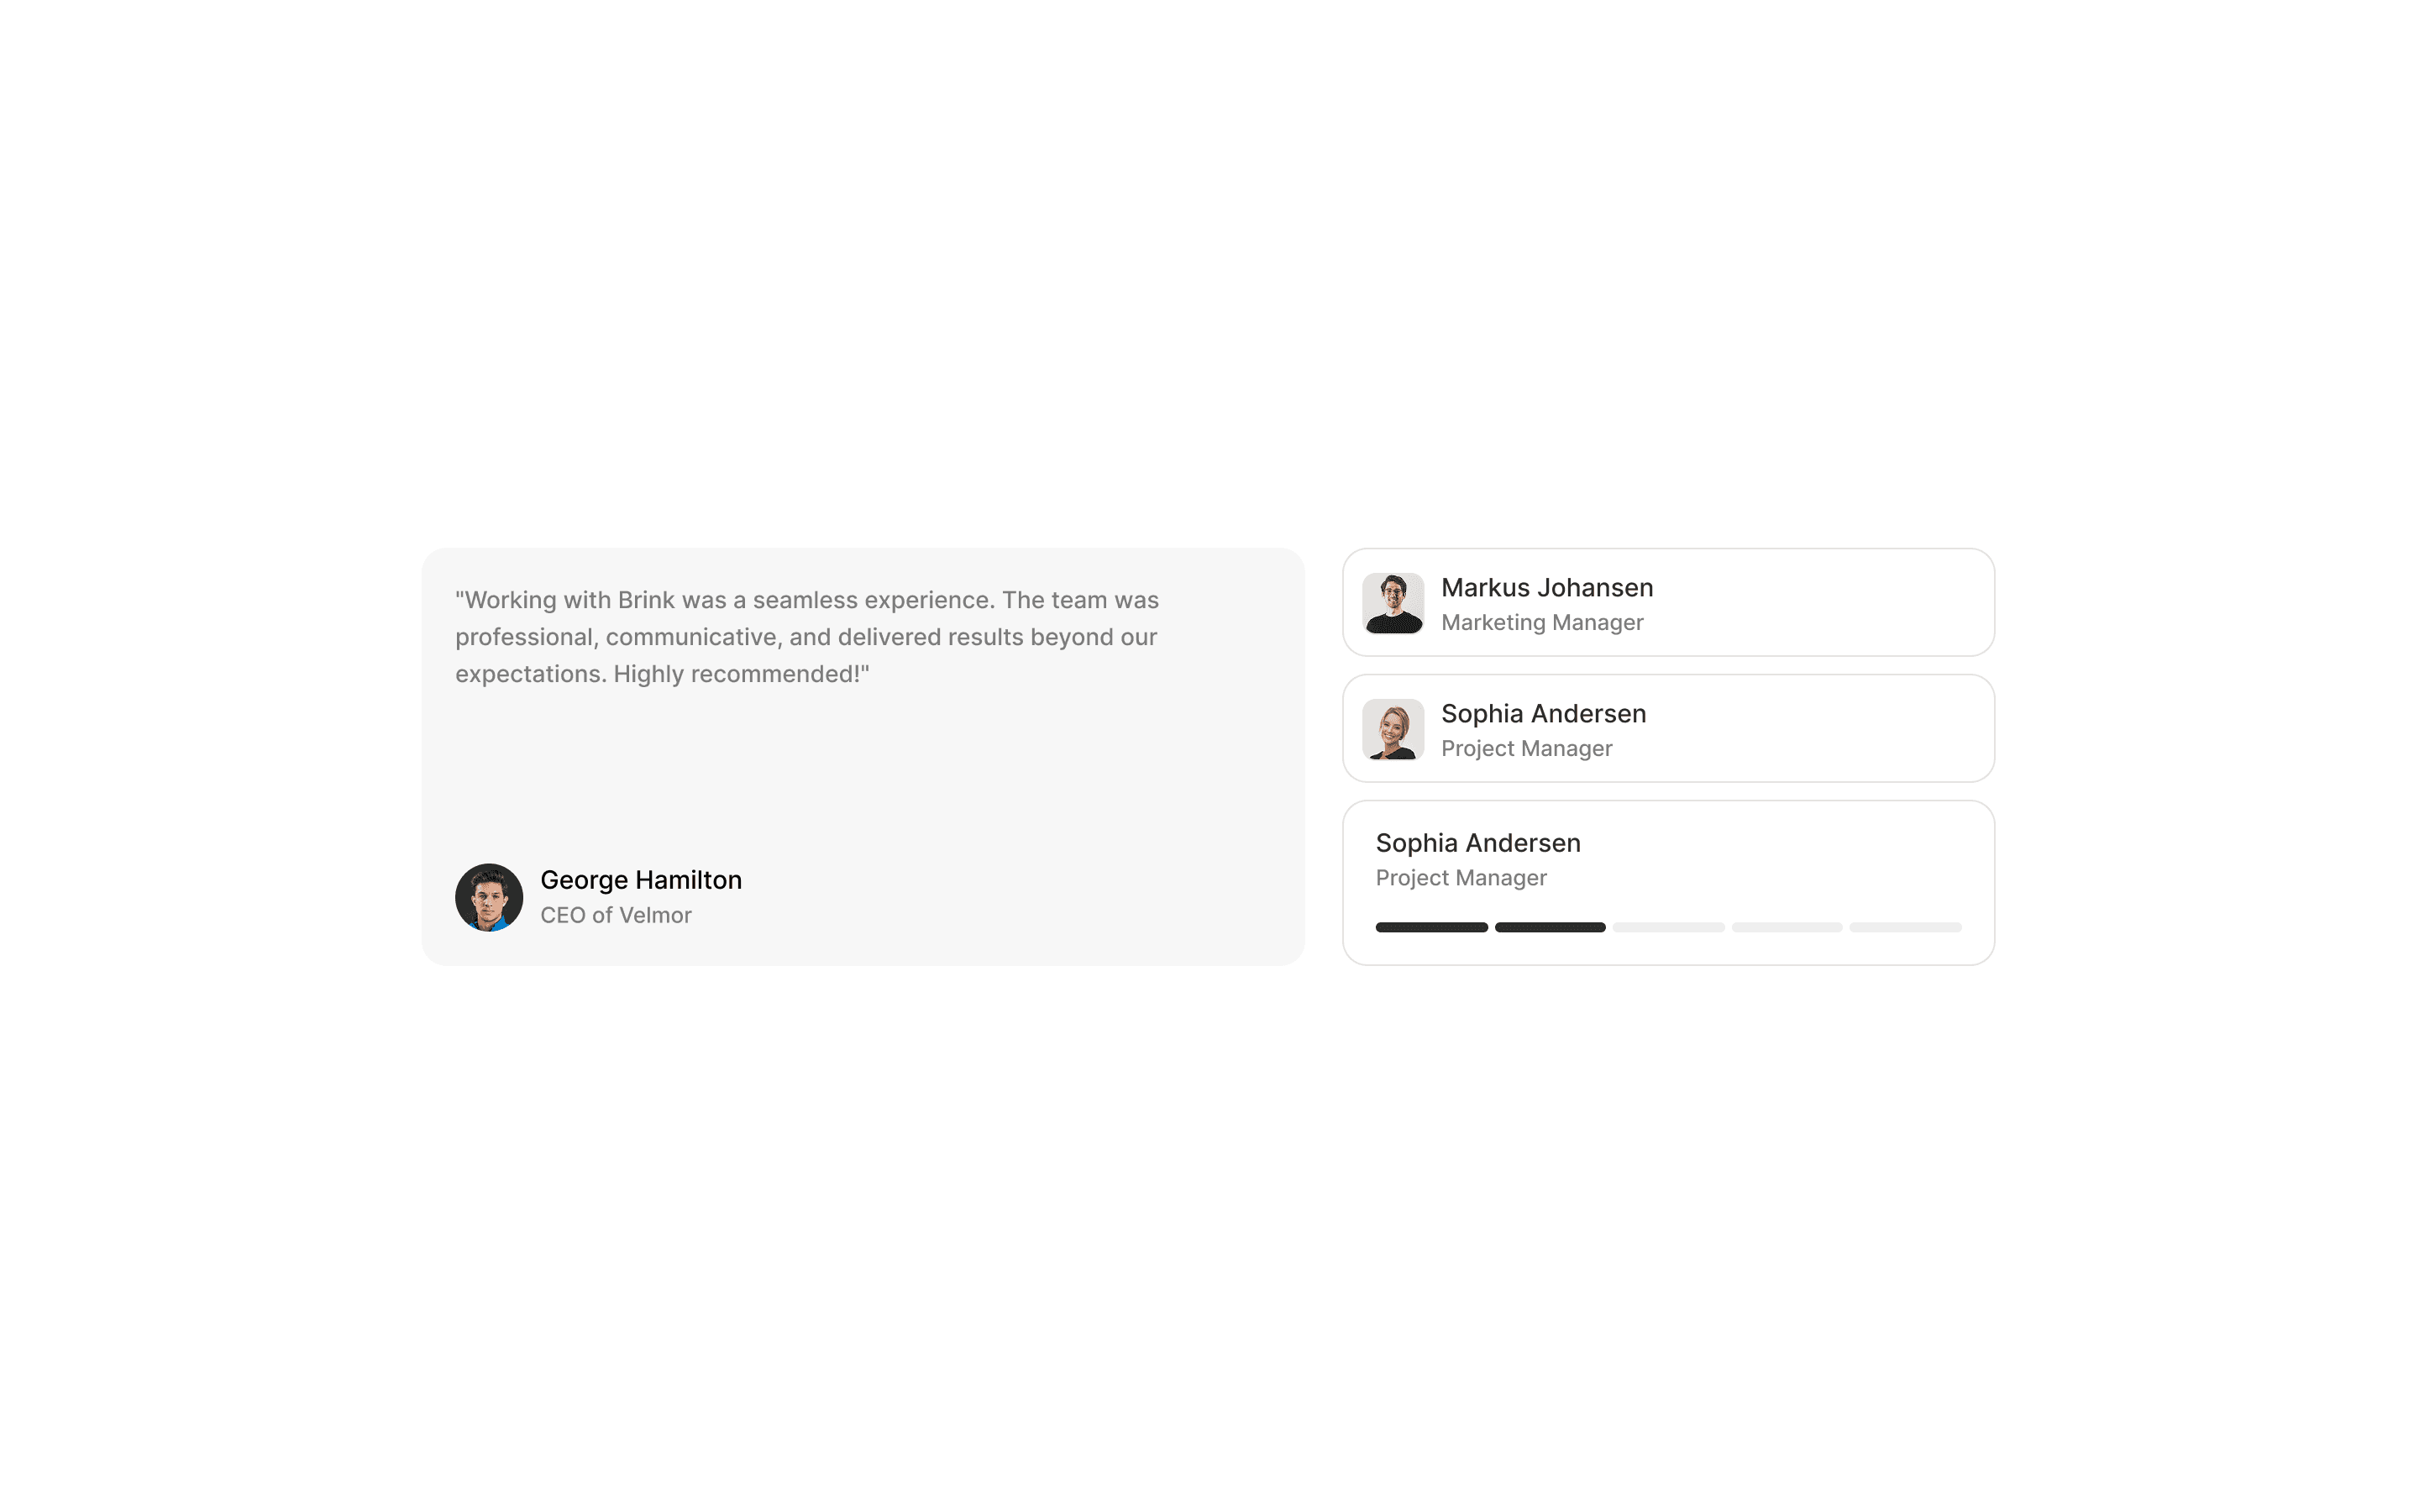The width and height of the screenshot is (2419, 1512).
Task: Select Sophia Andersen name beside her avatar
Action: tap(1542, 714)
